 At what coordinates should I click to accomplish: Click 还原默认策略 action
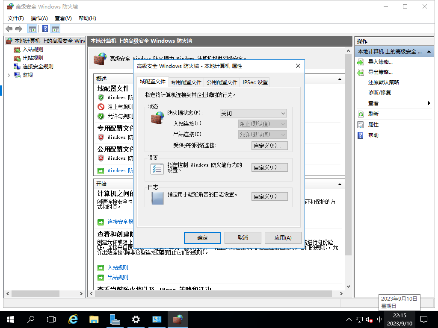coord(384,82)
